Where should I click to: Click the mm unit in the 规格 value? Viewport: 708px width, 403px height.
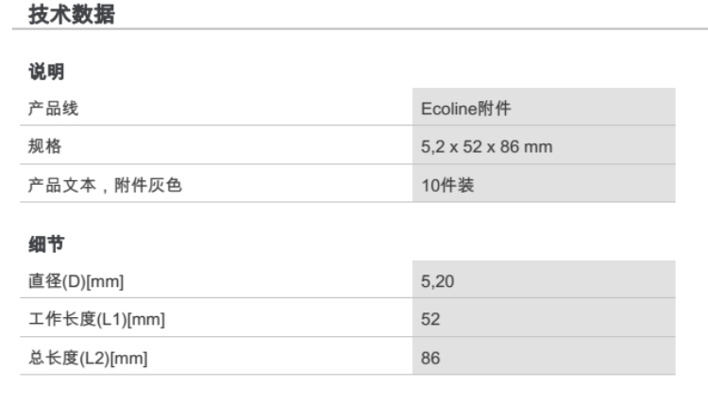pyautogui.click(x=541, y=147)
